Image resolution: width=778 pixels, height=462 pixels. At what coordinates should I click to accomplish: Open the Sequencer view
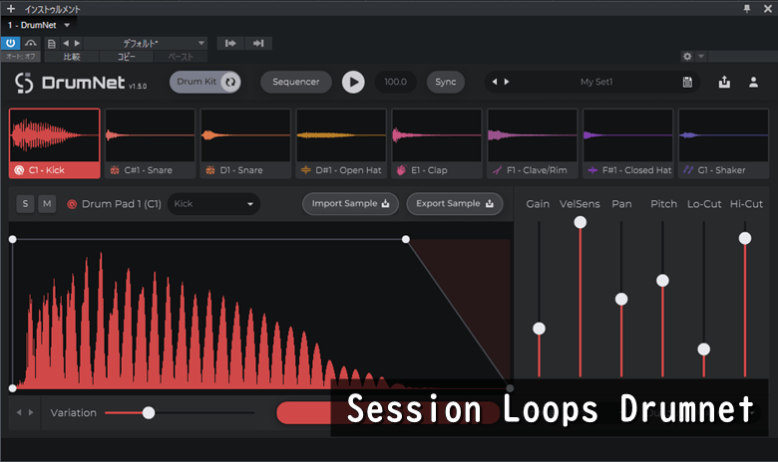coord(295,82)
